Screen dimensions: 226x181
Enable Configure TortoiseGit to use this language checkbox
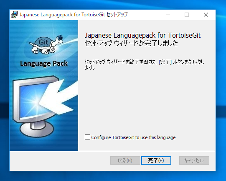pos(87,137)
